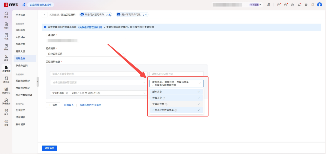Toggle 开发者应用数量共享 option
Screen dimensions: 326x154
(176, 110)
